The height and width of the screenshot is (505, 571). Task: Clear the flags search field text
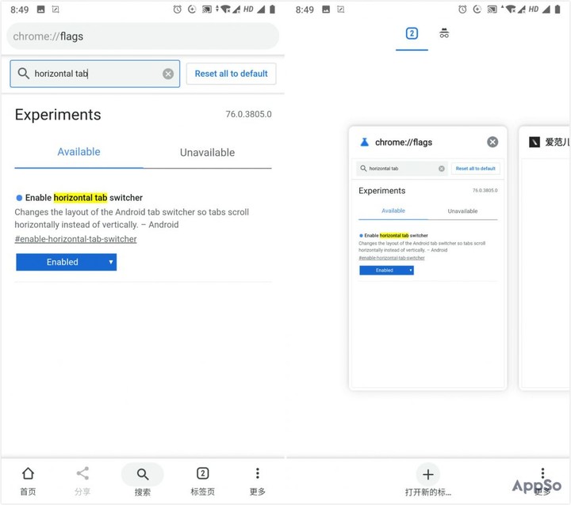click(168, 74)
